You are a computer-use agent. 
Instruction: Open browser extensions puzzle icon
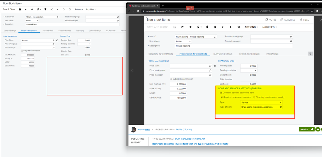pos(317,11)
